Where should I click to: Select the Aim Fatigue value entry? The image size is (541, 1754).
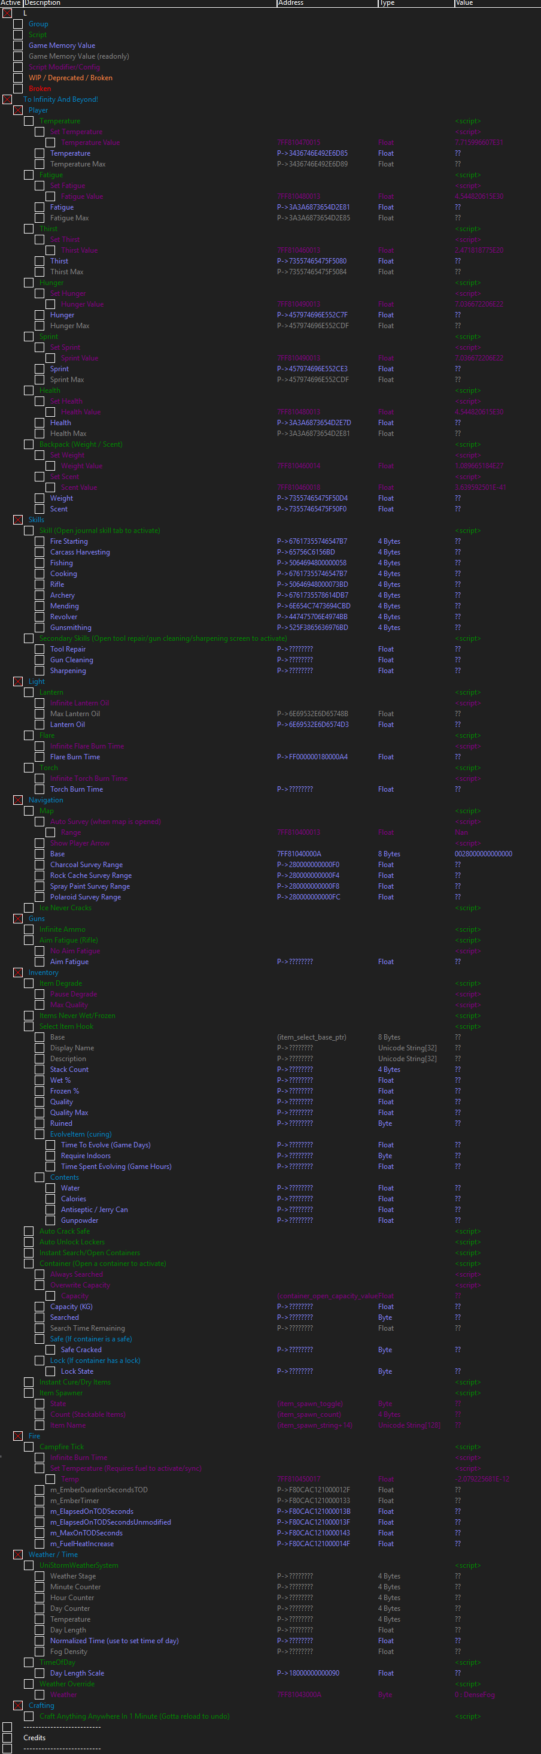(69, 962)
